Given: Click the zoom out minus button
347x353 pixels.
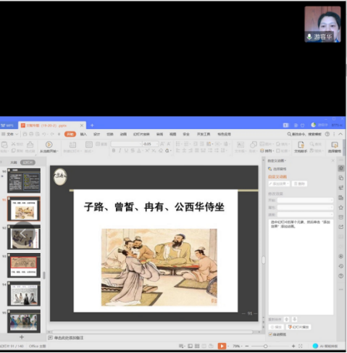Looking at the screenshot, I should [x=247, y=346].
